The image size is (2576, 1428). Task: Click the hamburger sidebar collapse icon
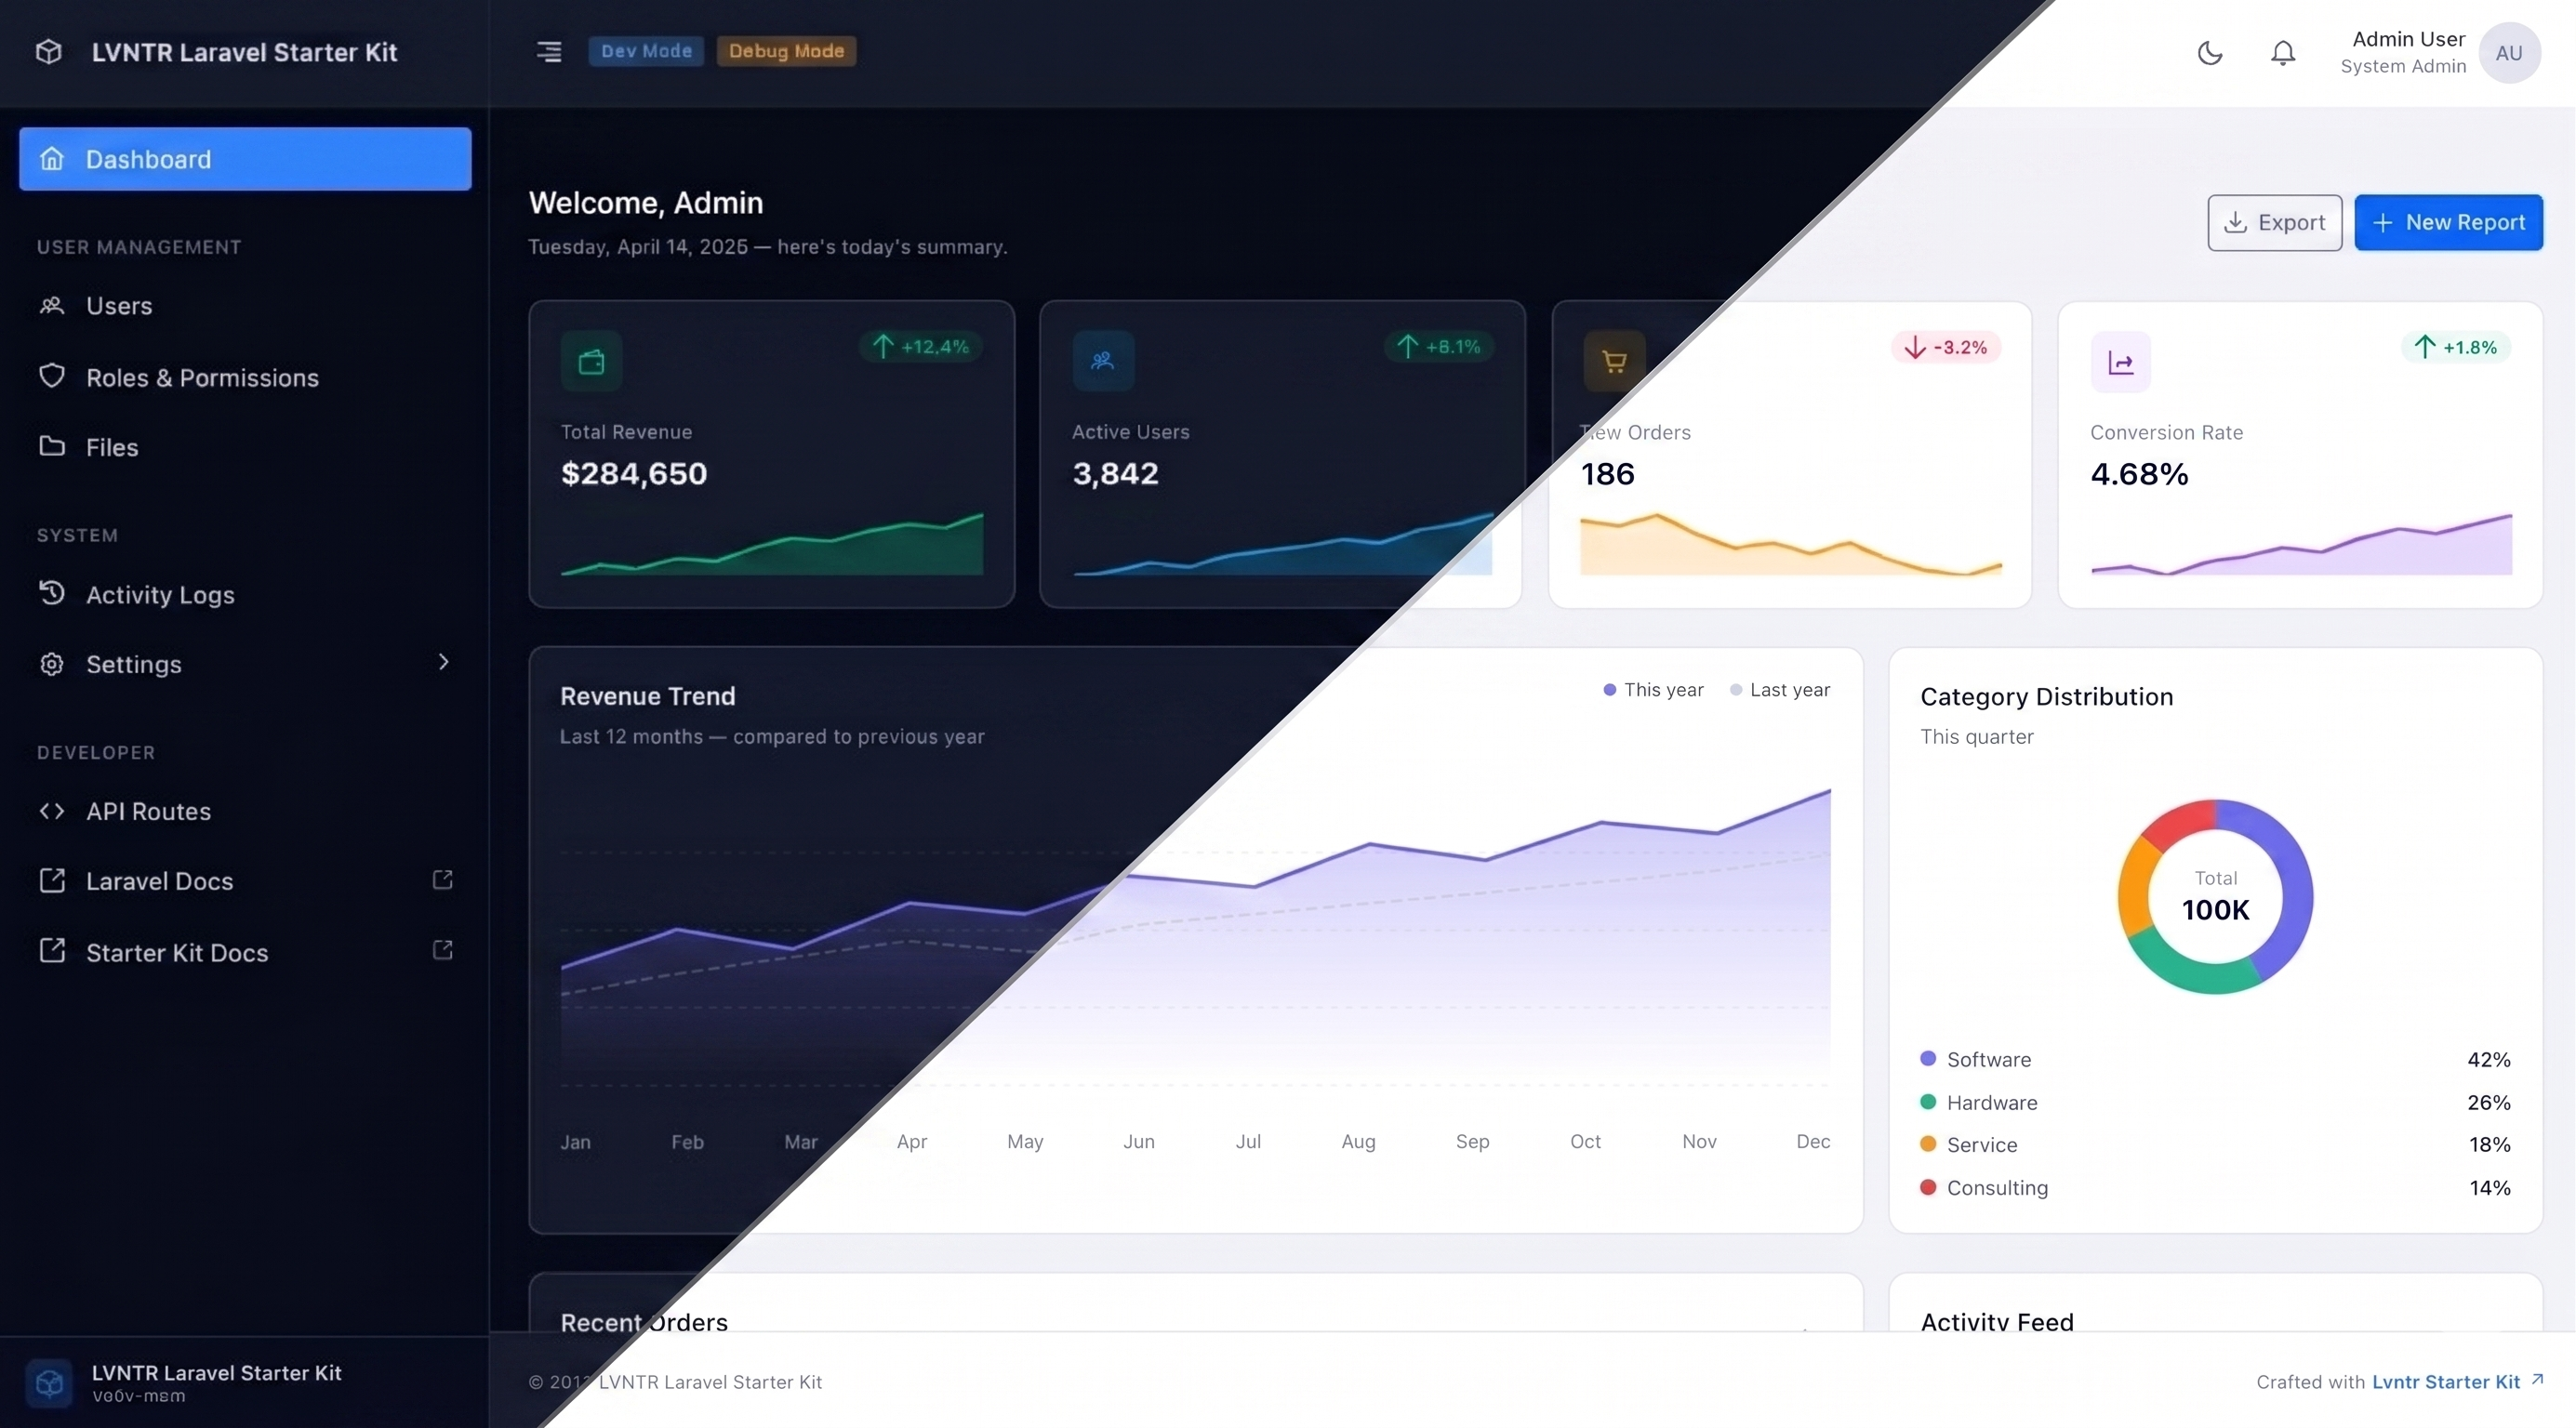[549, 51]
